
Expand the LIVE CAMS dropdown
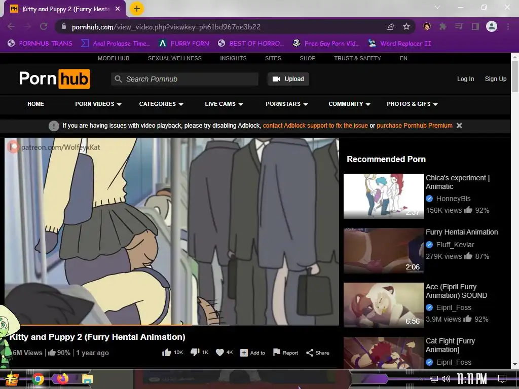point(224,104)
